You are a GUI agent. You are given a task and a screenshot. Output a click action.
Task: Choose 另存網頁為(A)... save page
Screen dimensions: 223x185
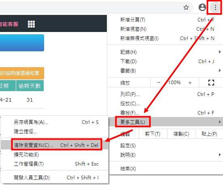tap(55, 122)
